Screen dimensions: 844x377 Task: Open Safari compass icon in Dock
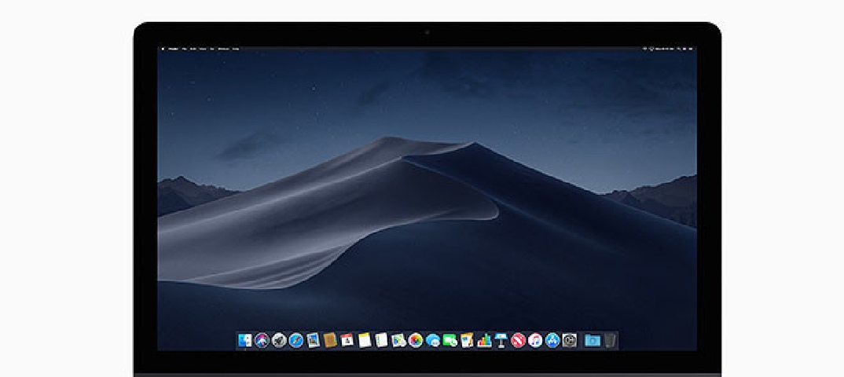tap(296, 340)
